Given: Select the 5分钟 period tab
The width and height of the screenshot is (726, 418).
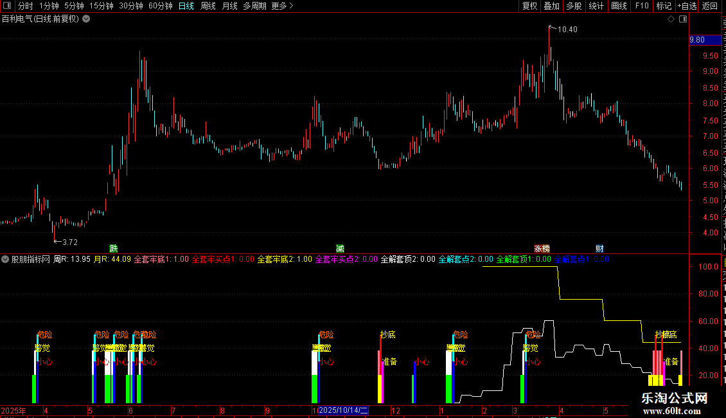Looking at the screenshot, I should click(74, 6).
